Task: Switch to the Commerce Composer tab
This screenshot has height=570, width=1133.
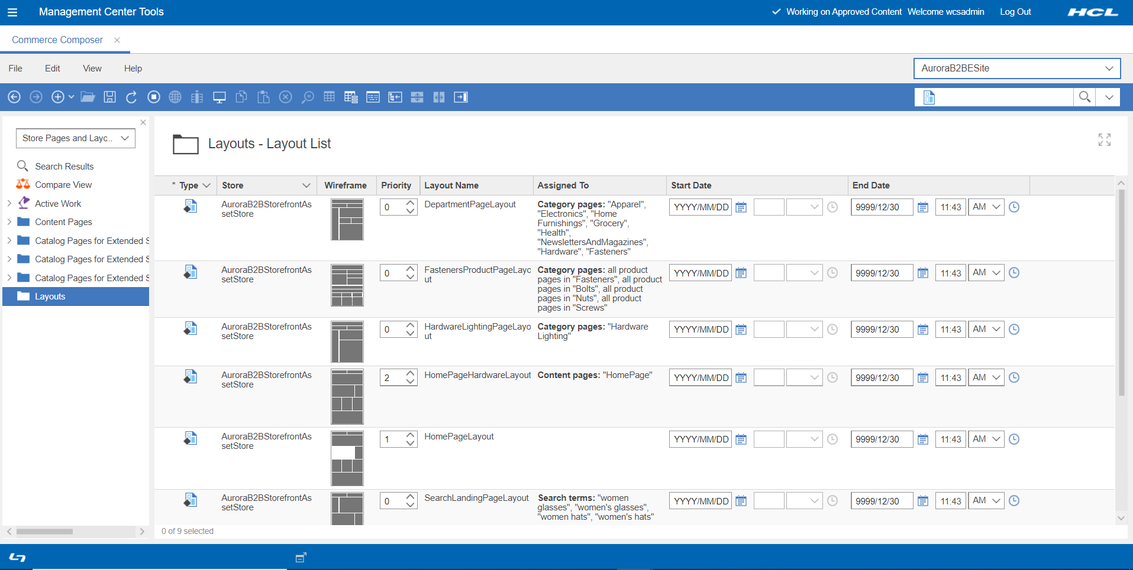Action: point(57,40)
